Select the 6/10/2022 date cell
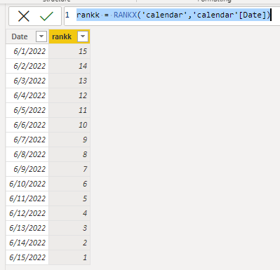 (27, 184)
